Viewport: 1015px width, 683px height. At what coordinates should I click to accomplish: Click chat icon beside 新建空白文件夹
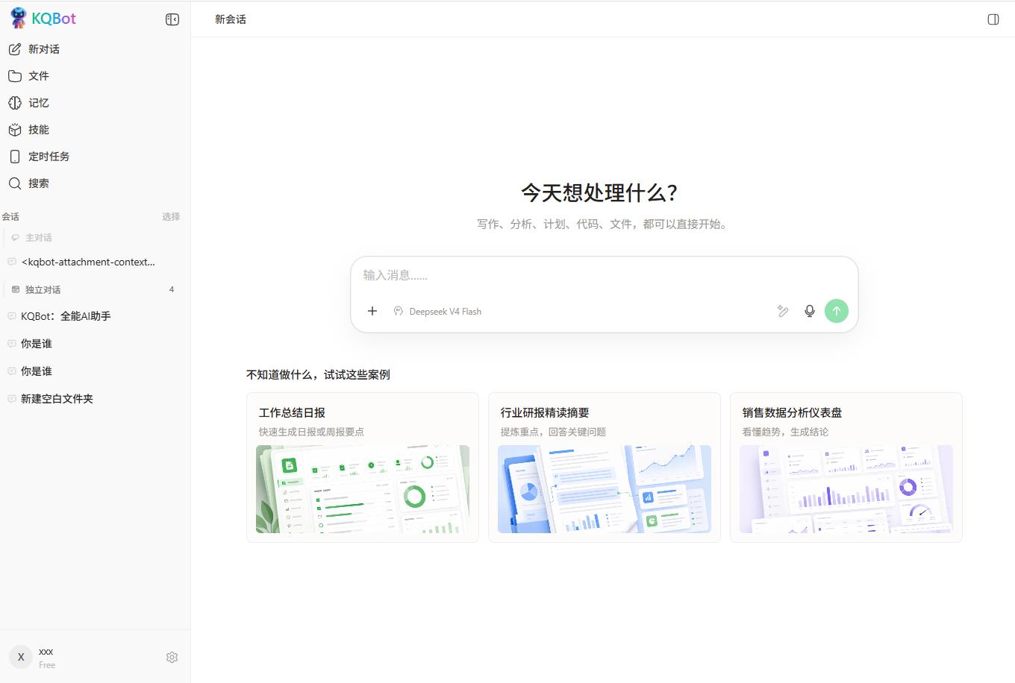coord(12,399)
